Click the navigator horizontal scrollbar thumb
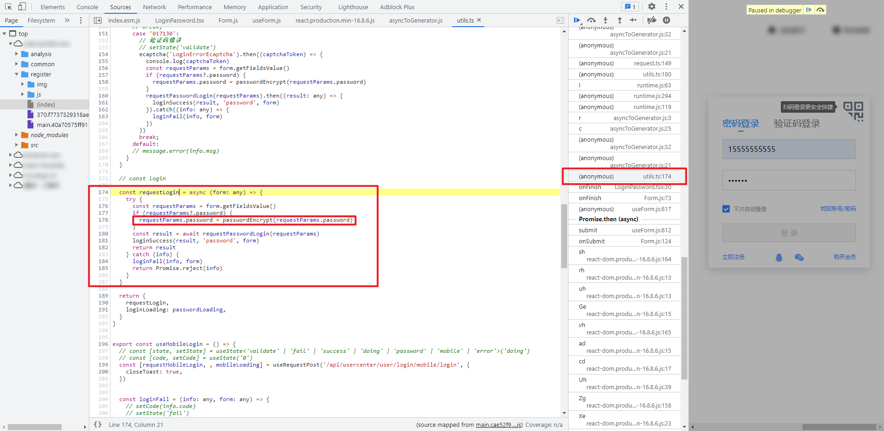 tap(35, 427)
